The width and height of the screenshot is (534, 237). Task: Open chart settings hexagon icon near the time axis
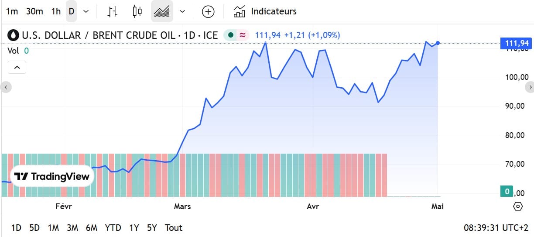(x=518, y=206)
